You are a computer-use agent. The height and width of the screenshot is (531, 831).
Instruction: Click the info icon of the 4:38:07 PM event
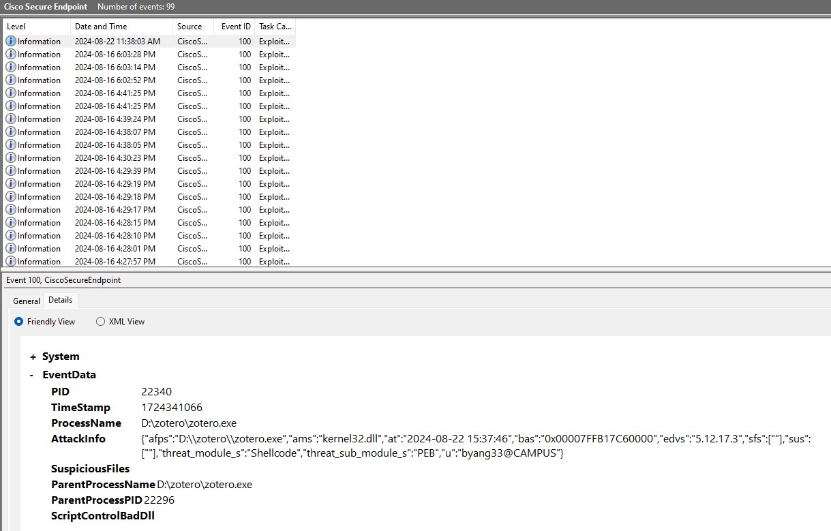point(11,132)
